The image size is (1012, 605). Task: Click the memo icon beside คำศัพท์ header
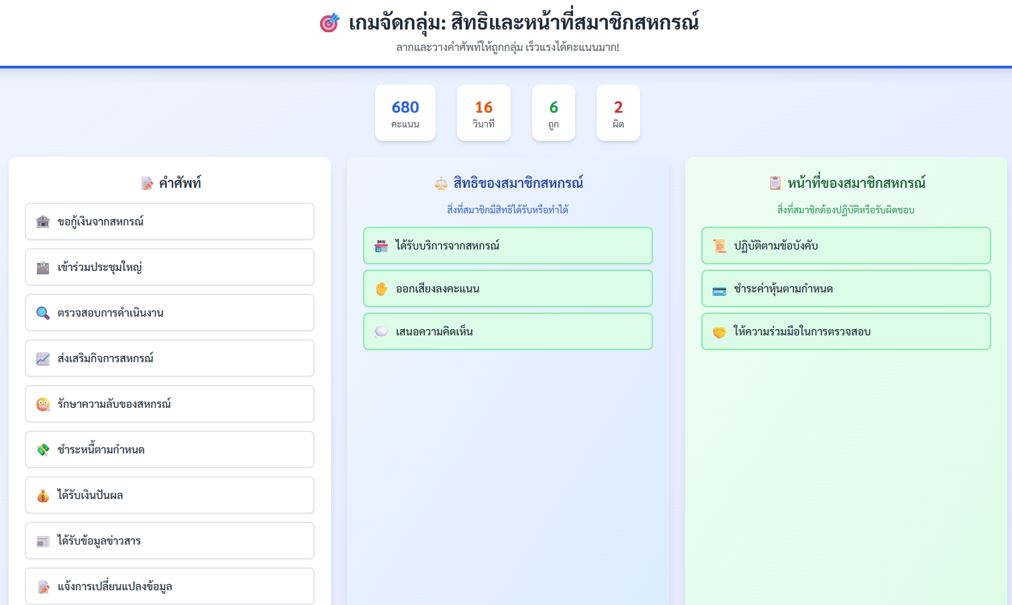pyautogui.click(x=146, y=182)
